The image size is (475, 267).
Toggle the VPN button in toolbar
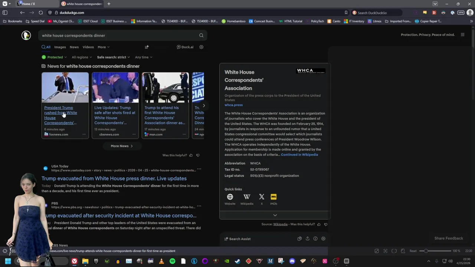[461, 13]
